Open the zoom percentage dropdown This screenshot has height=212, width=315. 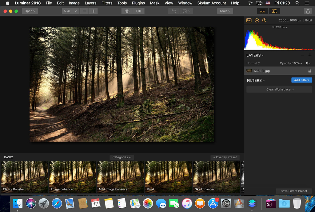click(x=70, y=11)
